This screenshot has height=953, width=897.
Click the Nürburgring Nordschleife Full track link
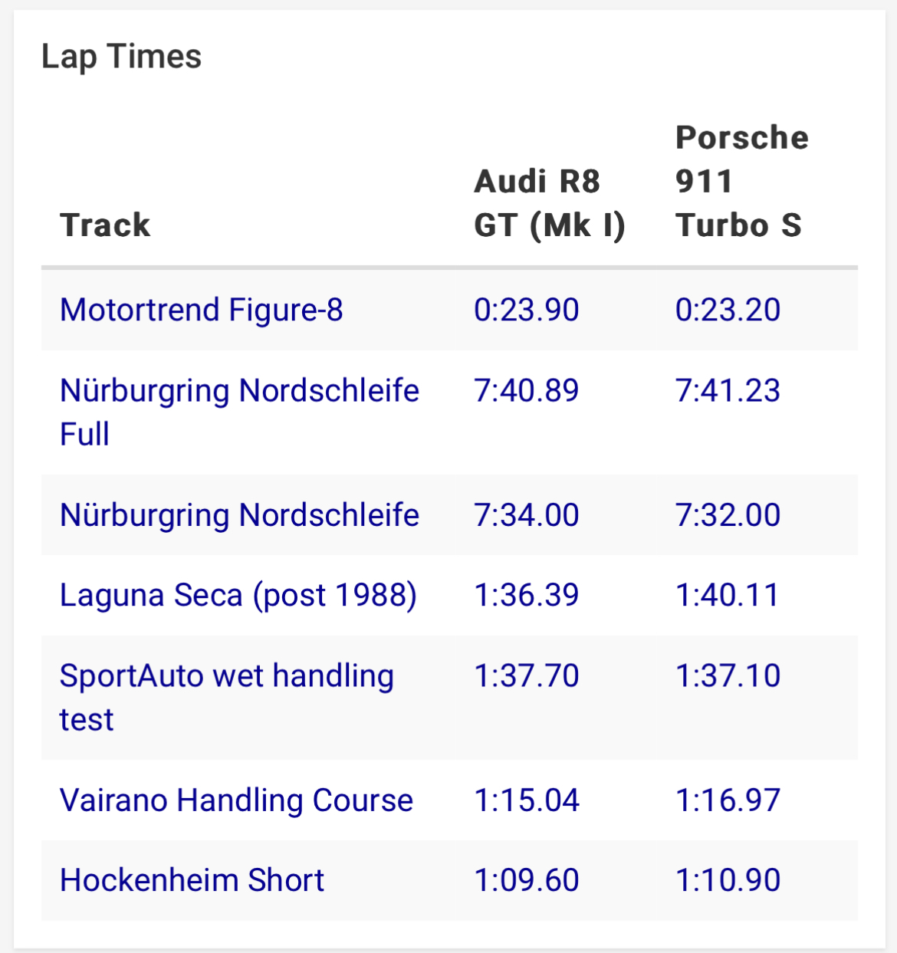point(239,391)
